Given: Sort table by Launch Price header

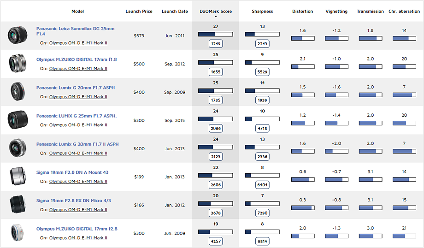Looking at the screenshot, I should point(139,12).
